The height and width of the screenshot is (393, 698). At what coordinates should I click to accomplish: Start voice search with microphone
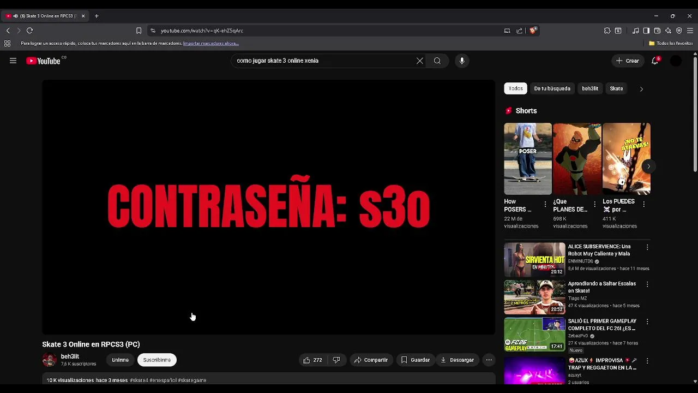462,61
